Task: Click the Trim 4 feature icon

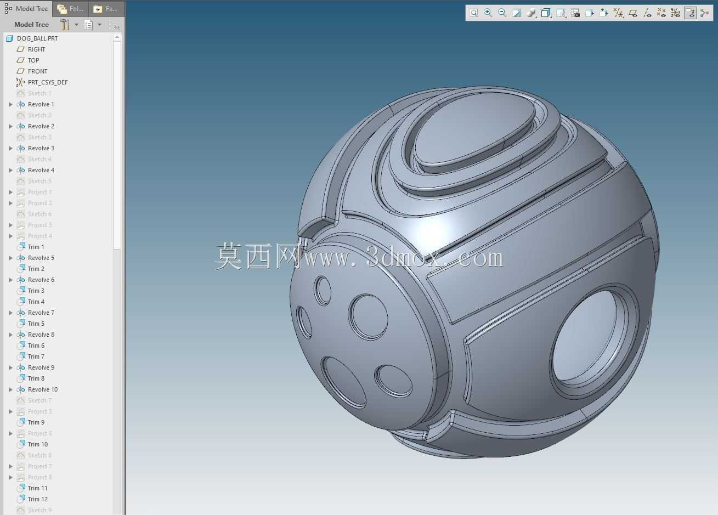Action: 21,302
